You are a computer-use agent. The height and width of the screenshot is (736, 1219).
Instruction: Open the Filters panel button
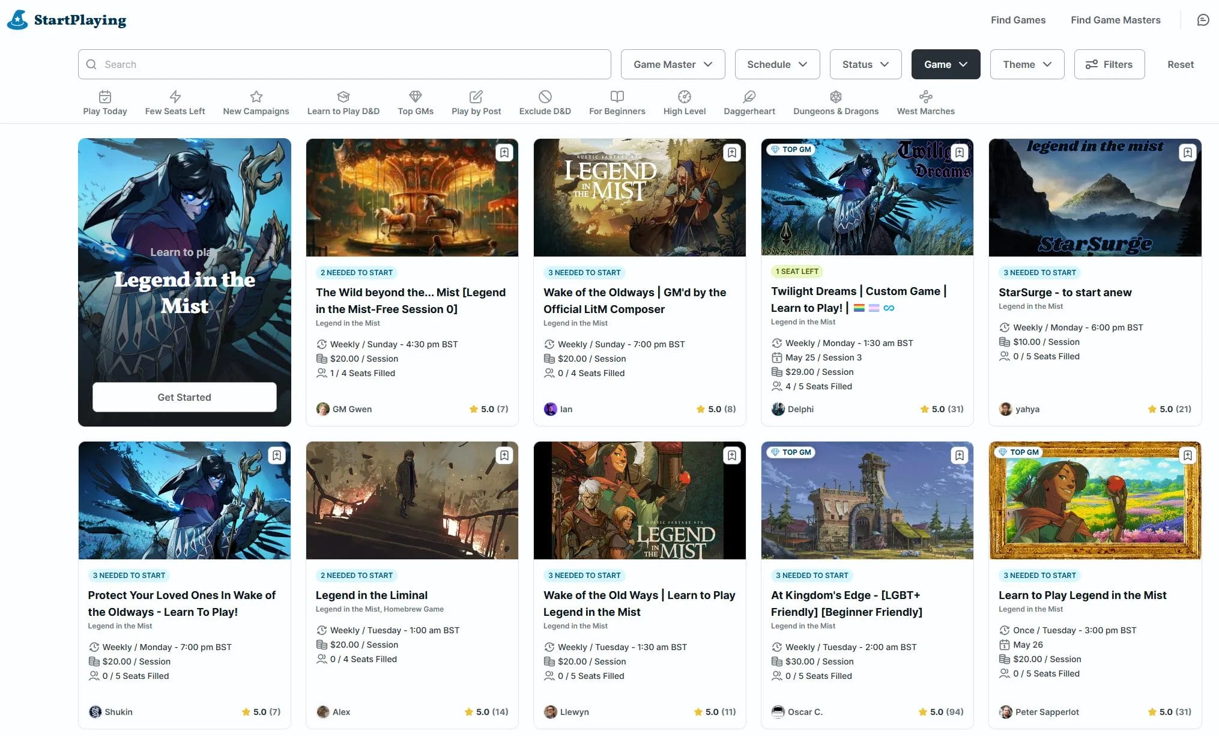click(x=1109, y=64)
